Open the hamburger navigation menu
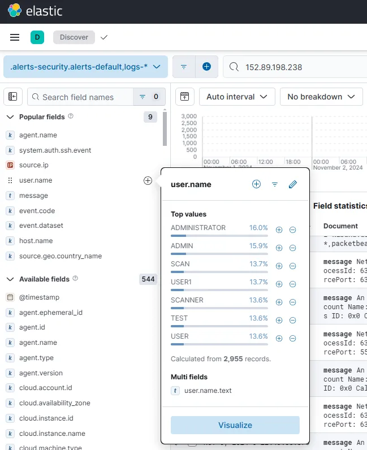The height and width of the screenshot is (450, 367). pyautogui.click(x=15, y=37)
